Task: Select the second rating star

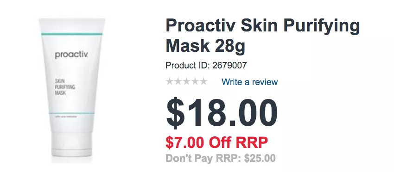Action: pos(178,81)
